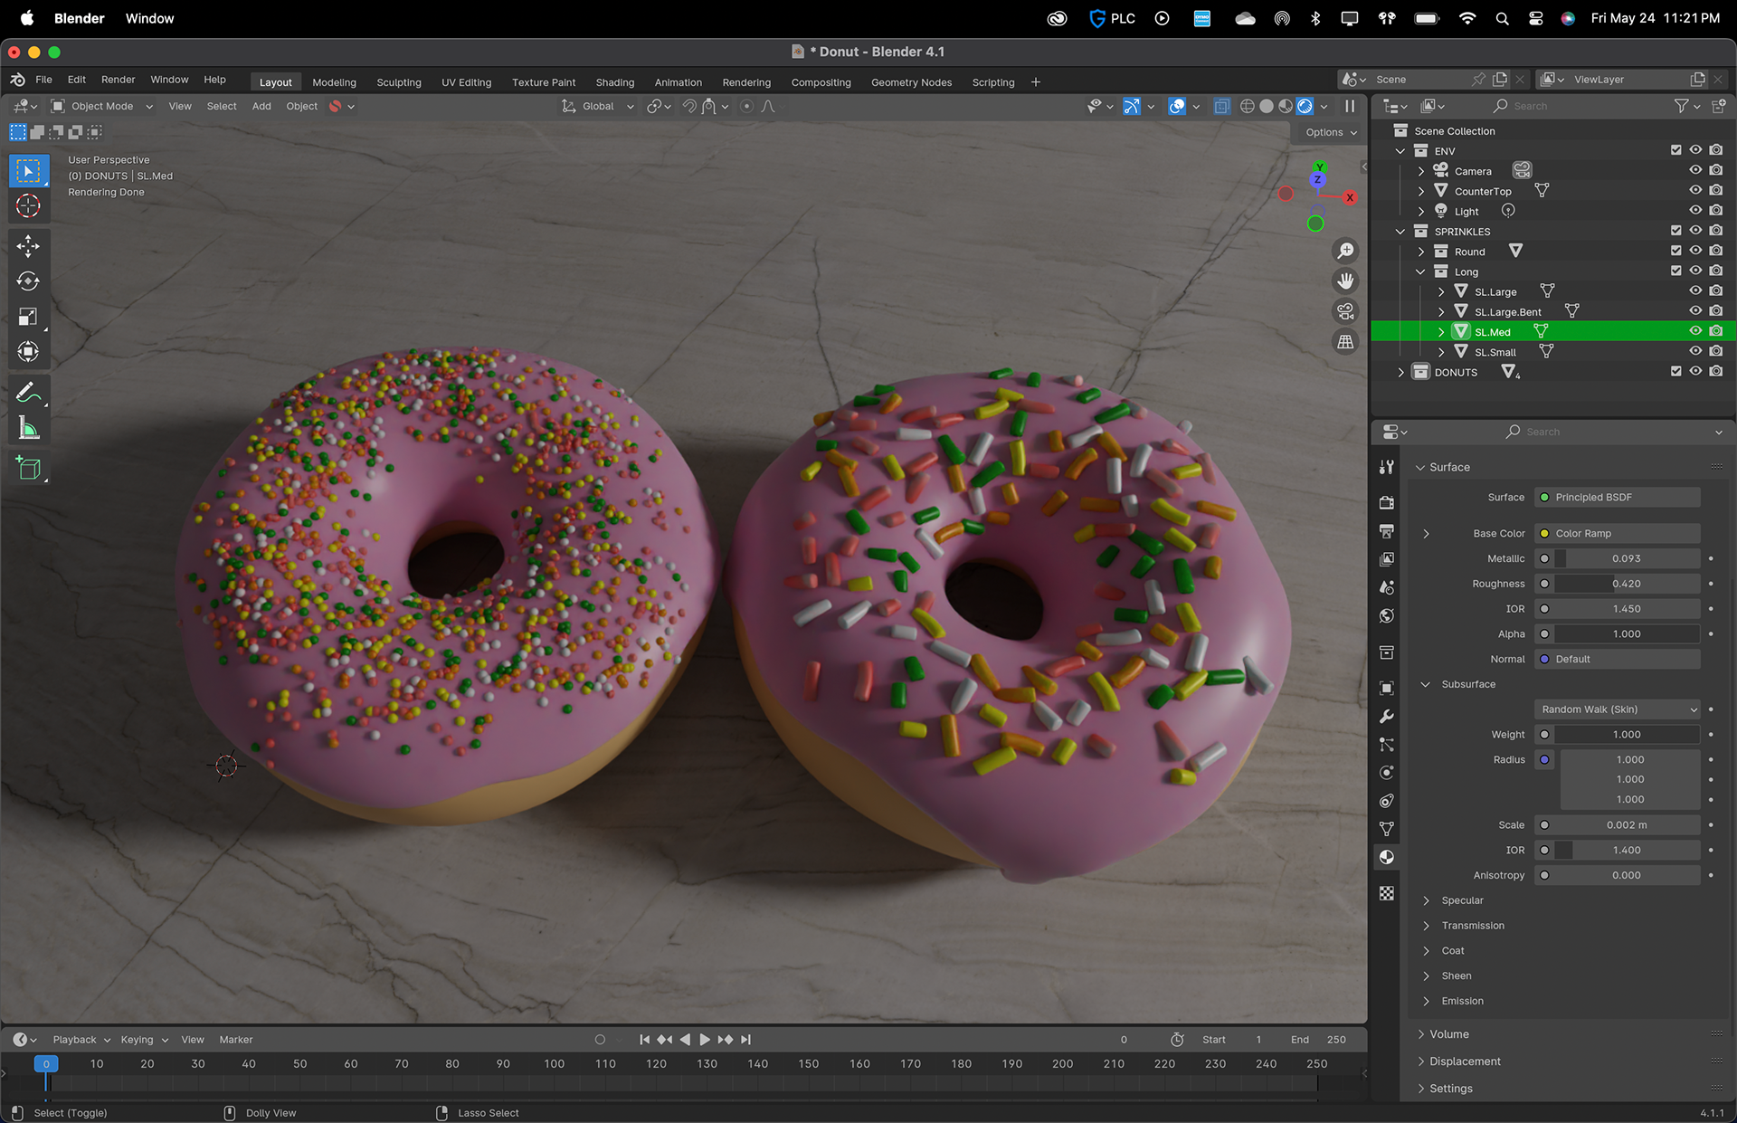1737x1123 pixels.
Task: Open the Object Mode dropdown
Action: tap(102, 107)
